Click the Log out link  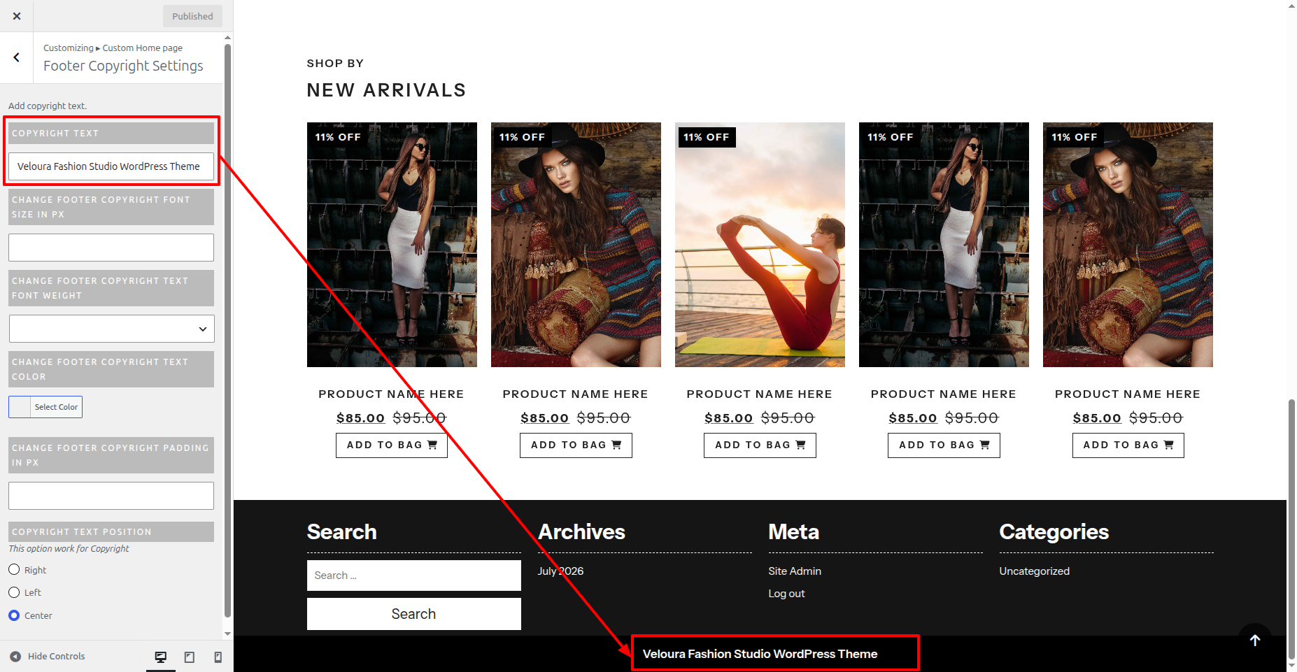pos(786,594)
